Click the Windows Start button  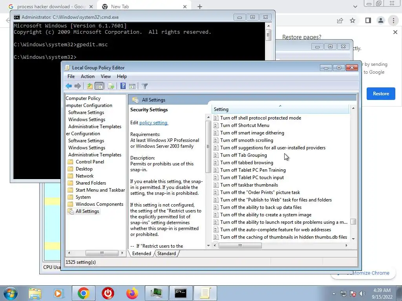click(x=11, y=293)
